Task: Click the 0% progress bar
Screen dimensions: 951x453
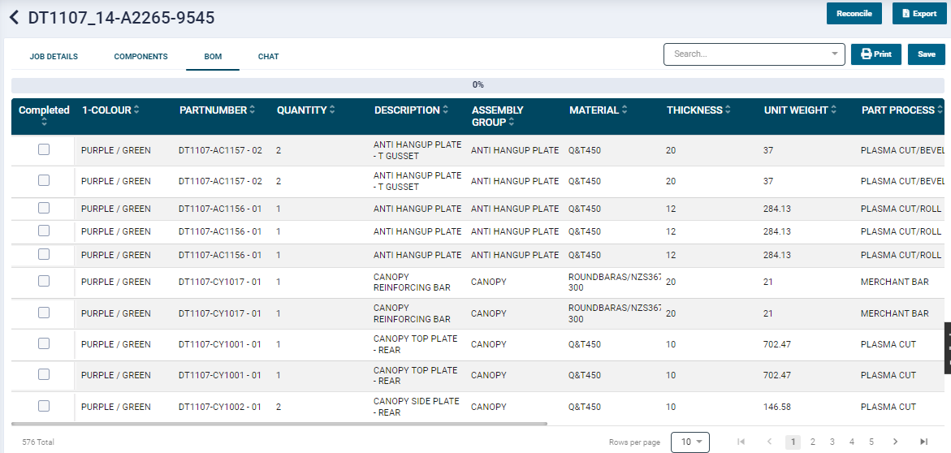Action: [x=478, y=84]
